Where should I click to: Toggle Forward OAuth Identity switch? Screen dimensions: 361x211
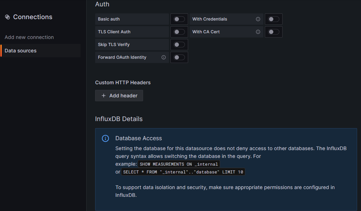(x=179, y=57)
